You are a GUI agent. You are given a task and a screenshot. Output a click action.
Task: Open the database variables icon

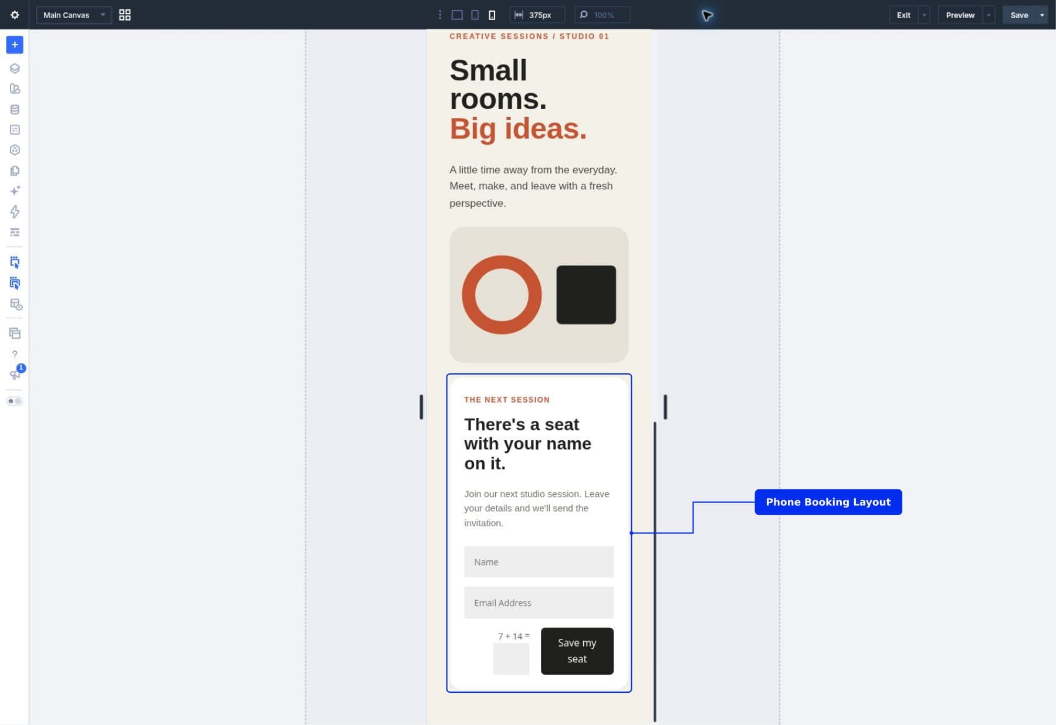point(15,110)
